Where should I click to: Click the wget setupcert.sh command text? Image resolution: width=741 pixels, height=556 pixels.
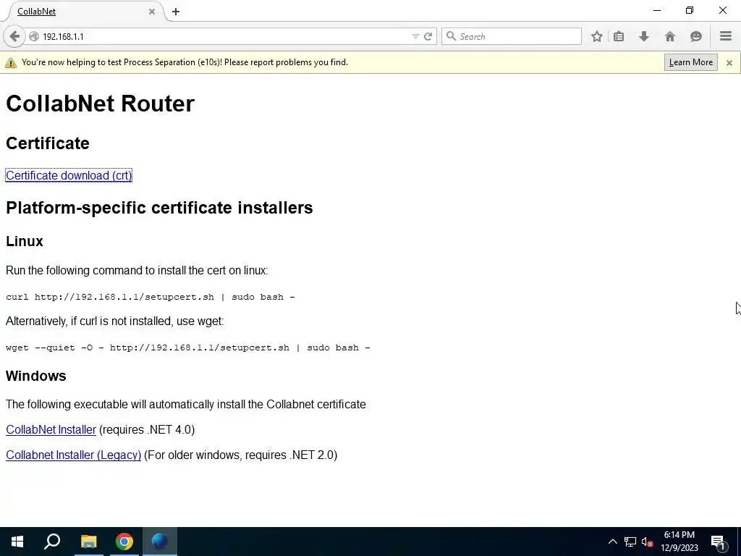point(188,347)
